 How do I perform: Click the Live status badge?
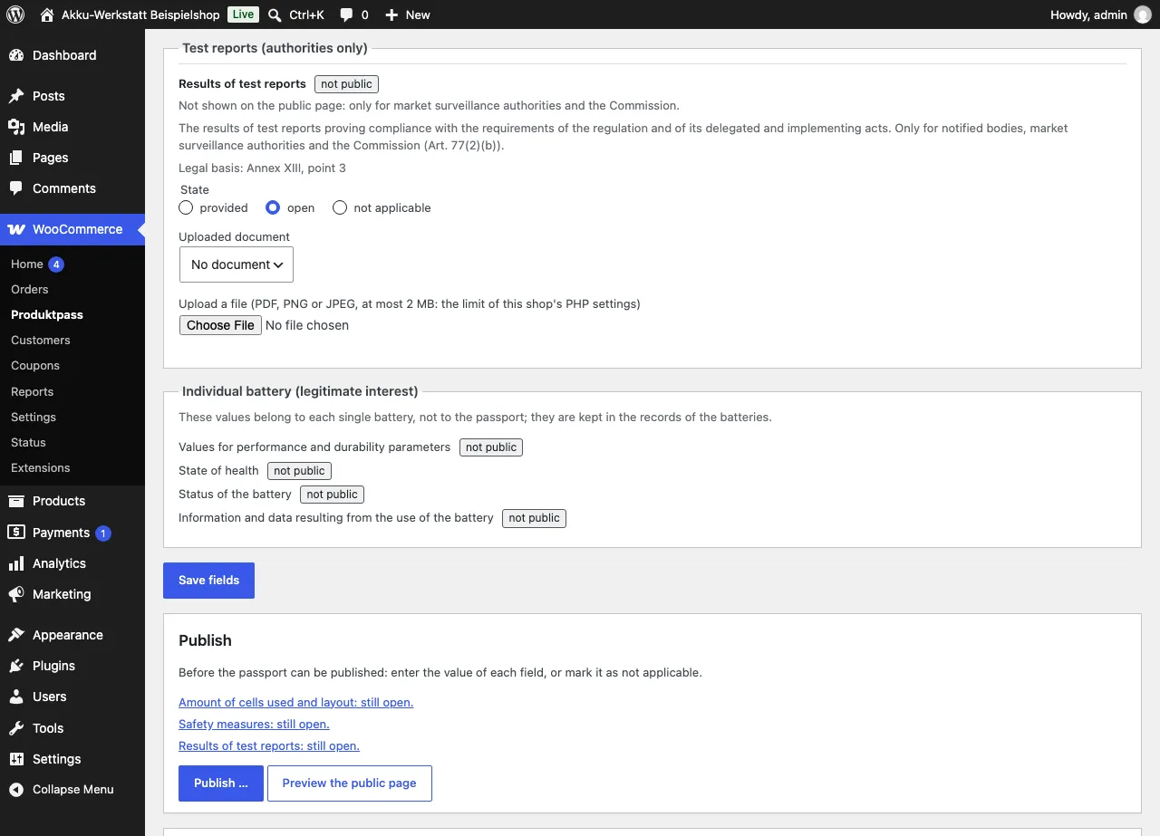click(x=242, y=14)
